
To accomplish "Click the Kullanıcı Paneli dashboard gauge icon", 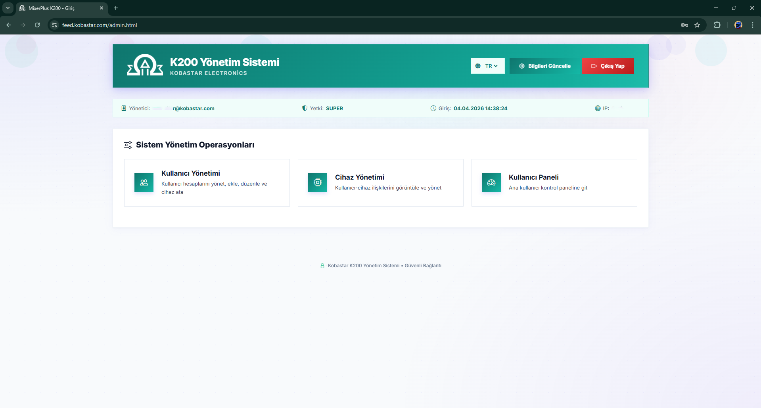I will (491, 183).
